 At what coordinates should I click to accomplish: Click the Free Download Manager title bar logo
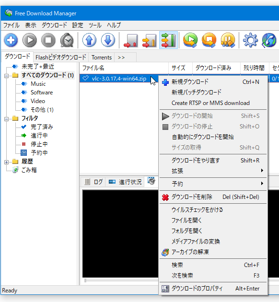tap(9, 13)
